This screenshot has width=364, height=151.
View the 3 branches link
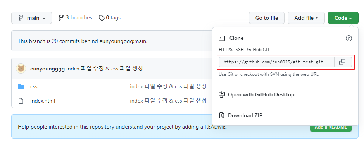(75, 18)
